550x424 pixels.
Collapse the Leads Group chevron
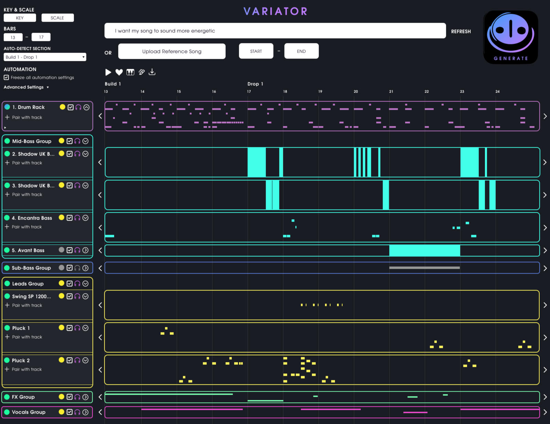(x=86, y=284)
